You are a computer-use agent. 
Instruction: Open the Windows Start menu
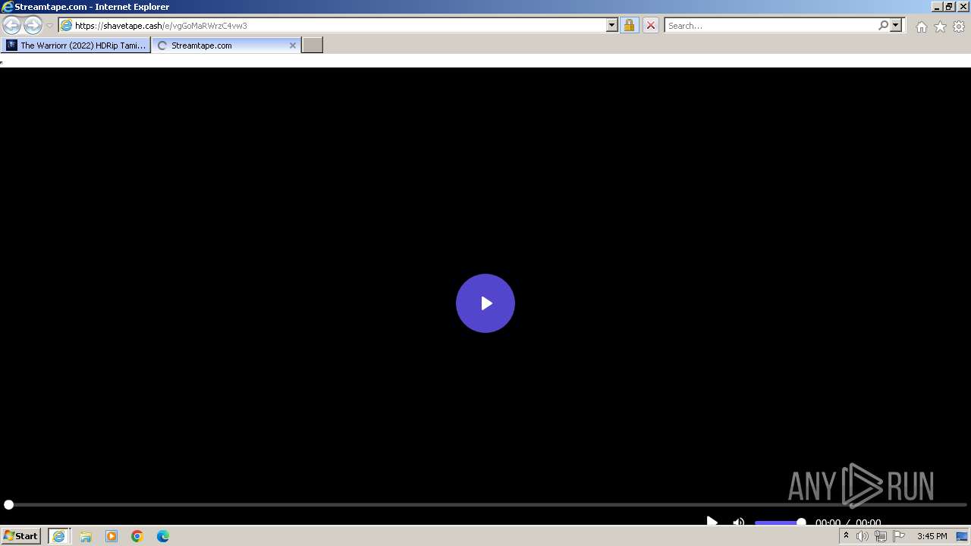tap(21, 536)
